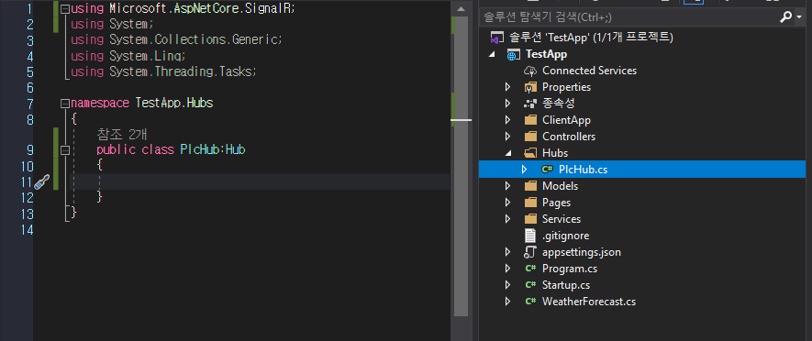Viewport: 812px width, 341px height.
Task: Expand the Services folder
Action: (x=508, y=219)
